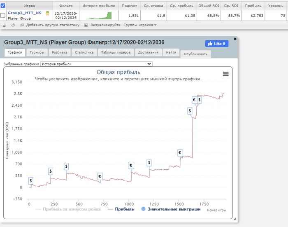The width and height of the screenshot is (288, 227).
Task: Click the dollar marker at the chart peak
Action: pyautogui.click(x=199, y=100)
